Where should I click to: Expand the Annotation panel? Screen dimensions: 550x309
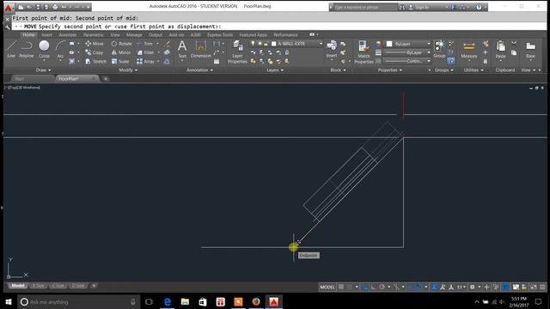point(199,70)
